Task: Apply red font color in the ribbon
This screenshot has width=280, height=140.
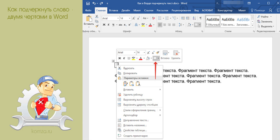Action: click(x=150, y=24)
